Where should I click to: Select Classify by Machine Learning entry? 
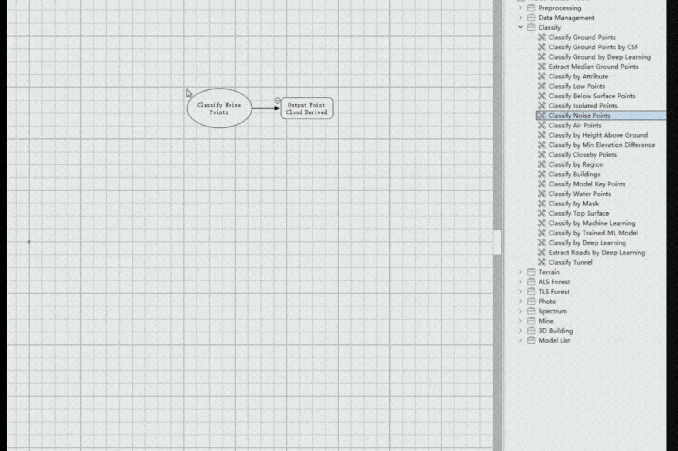click(x=591, y=224)
